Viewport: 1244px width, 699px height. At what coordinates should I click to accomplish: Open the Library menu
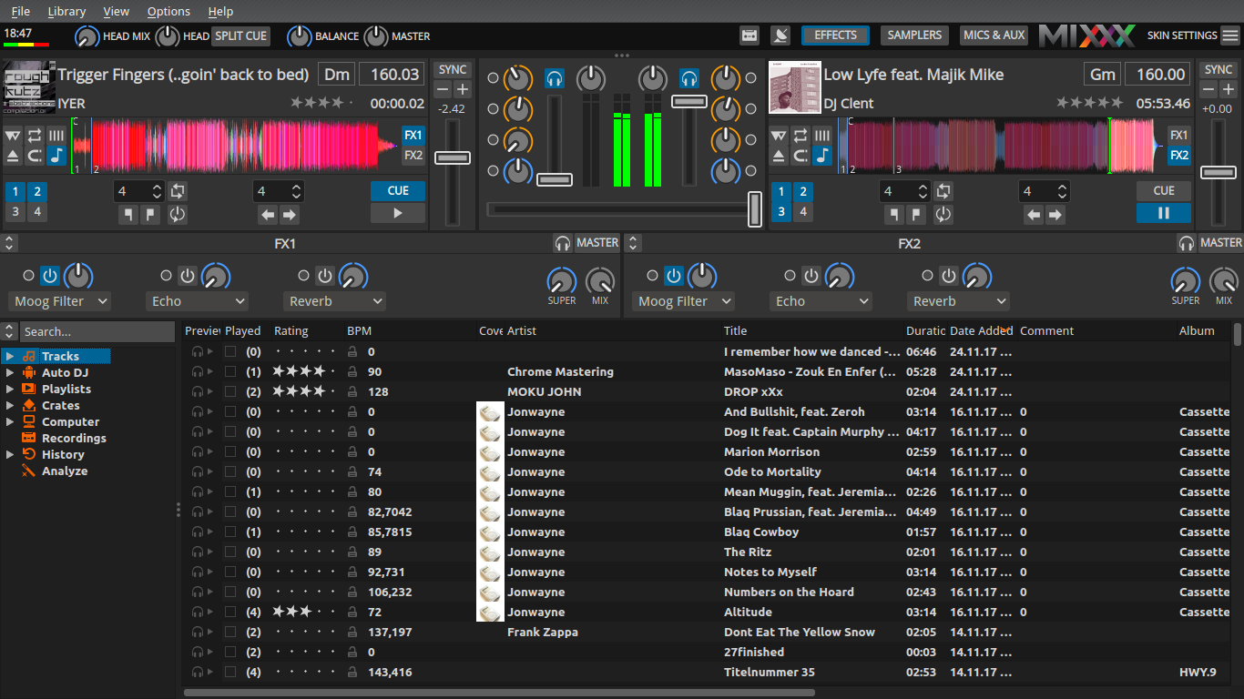(x=66, y=11)
